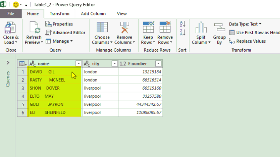Click the Refresh Preview icon

[x=35, y=27]
